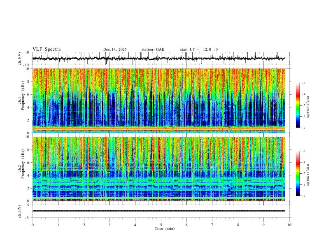Click the "-7" value on ch.2 colorbar
326x252 pixels.
tap(304, 196)
